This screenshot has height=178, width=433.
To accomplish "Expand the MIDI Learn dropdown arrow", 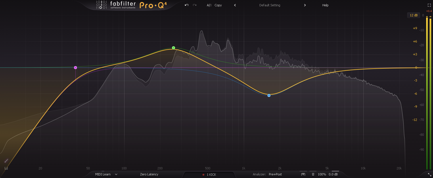I will 116,174.
